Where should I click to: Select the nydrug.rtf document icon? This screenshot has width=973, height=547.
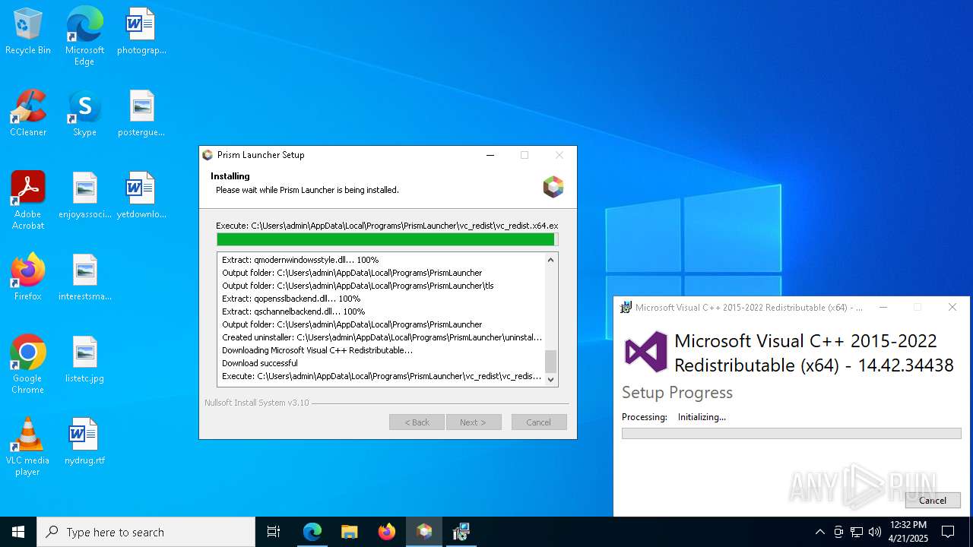[84, 441]
